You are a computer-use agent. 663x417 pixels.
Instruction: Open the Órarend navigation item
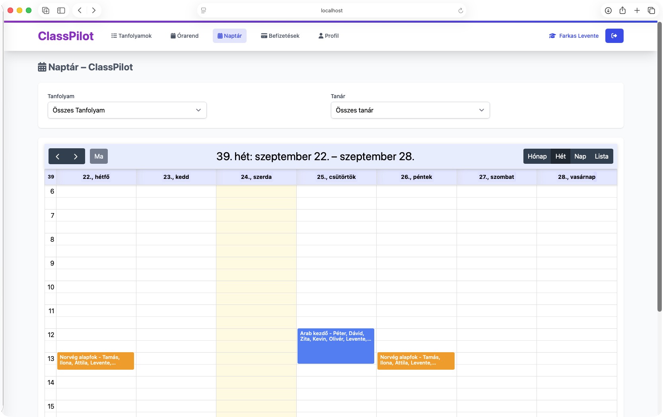[x=185, y=36]
